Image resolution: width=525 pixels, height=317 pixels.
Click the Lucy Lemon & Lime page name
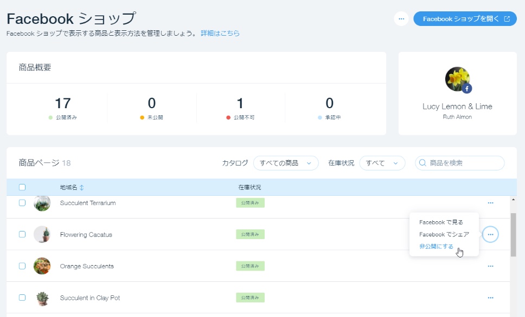click(457, 107)
